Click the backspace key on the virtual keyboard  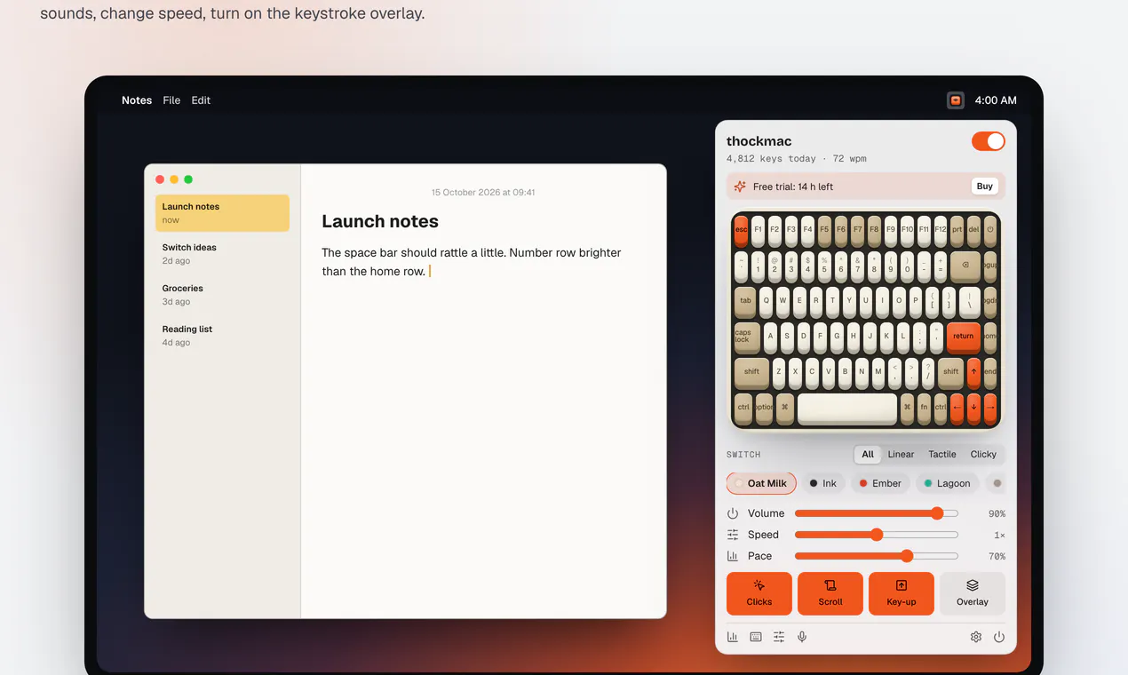coord(965,266)
